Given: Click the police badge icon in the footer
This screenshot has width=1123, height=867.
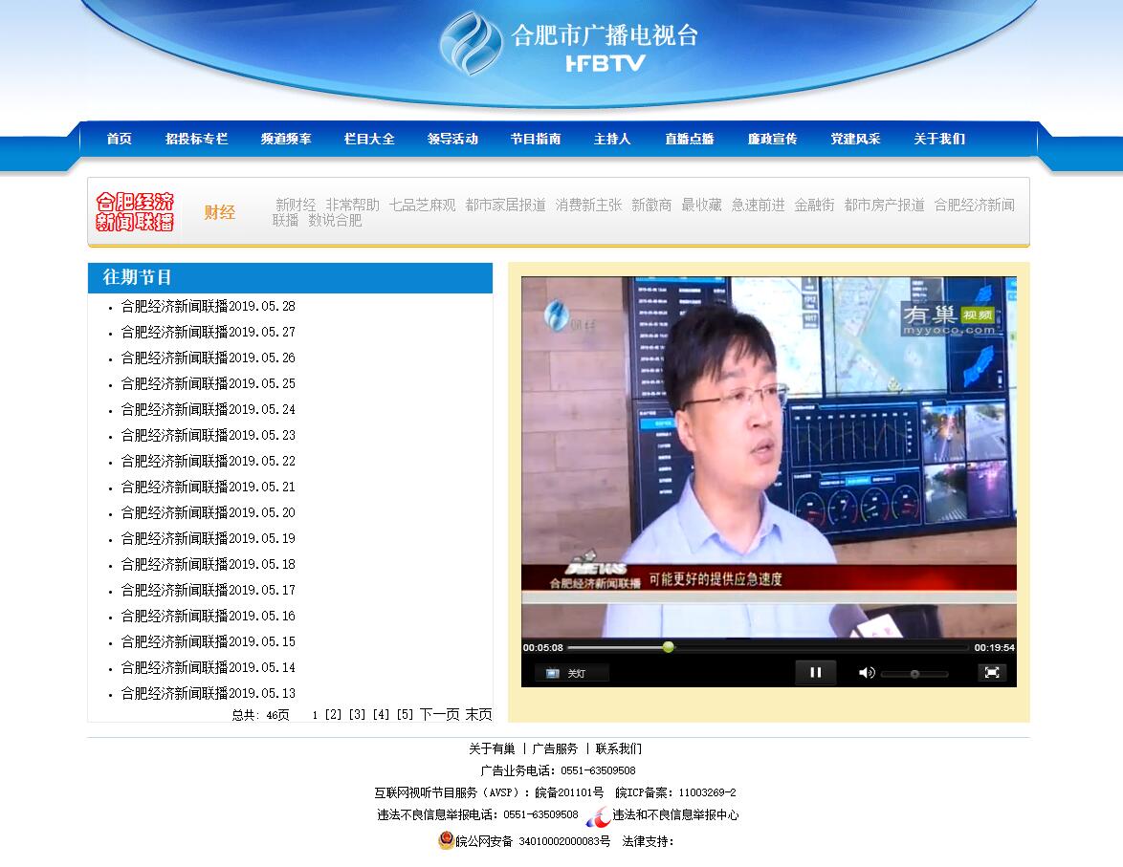Looking at the screenshot, I should tap(446, 841).
